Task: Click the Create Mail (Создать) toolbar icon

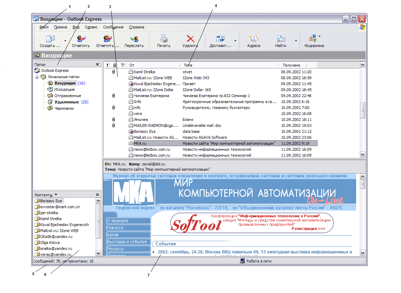Action: [50, 39]
